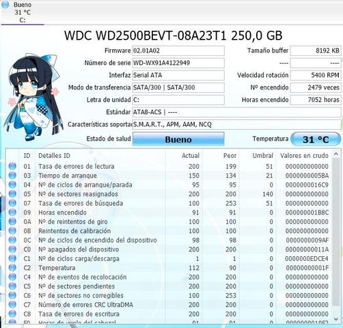
Task: Click the buffer size field 8192 KB
Action: (x=316, y=51)
